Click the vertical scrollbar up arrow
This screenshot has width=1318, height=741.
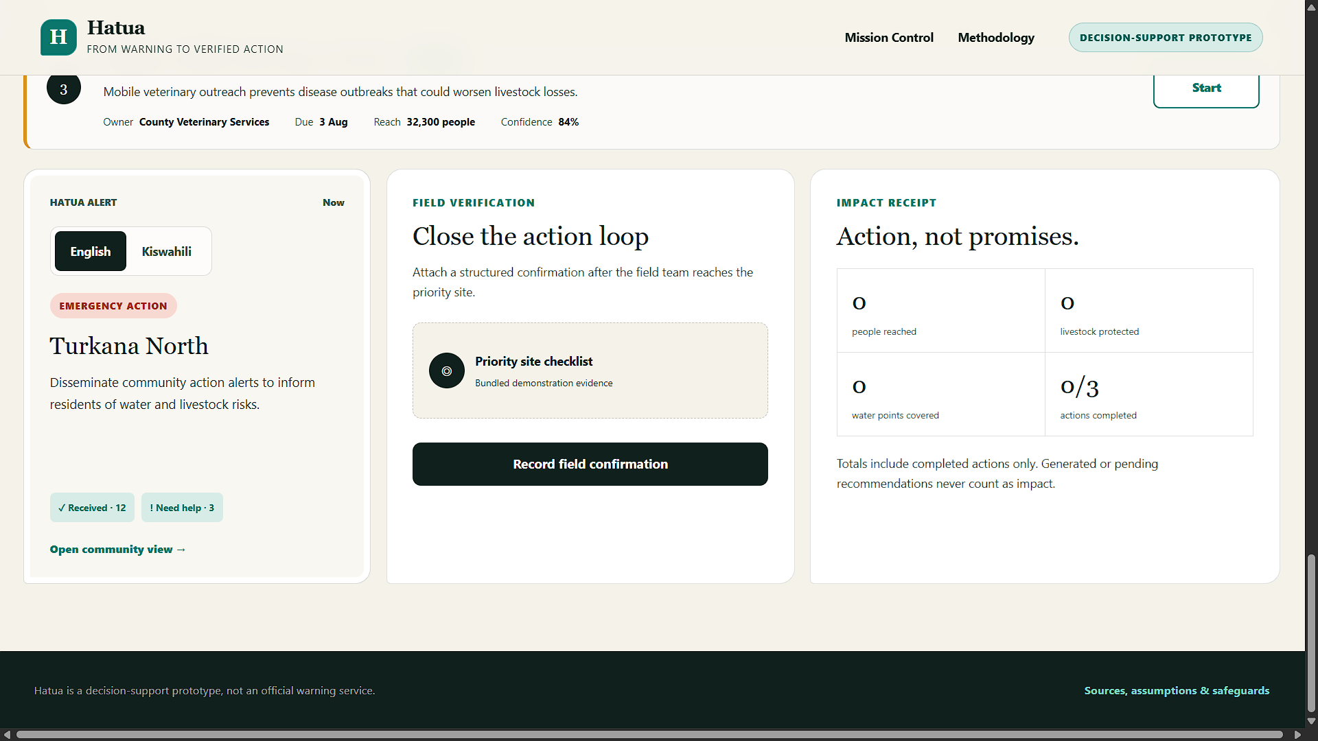click(1311, 7)
